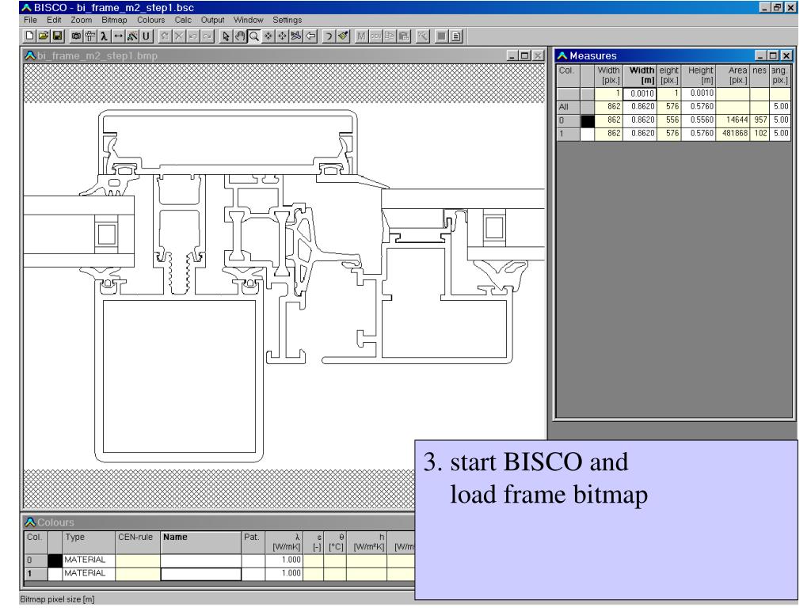This screenshot has width=811, height=608.
Task: Click black swatch of colour 0 in Colours
Action: [x=55, y=560]
